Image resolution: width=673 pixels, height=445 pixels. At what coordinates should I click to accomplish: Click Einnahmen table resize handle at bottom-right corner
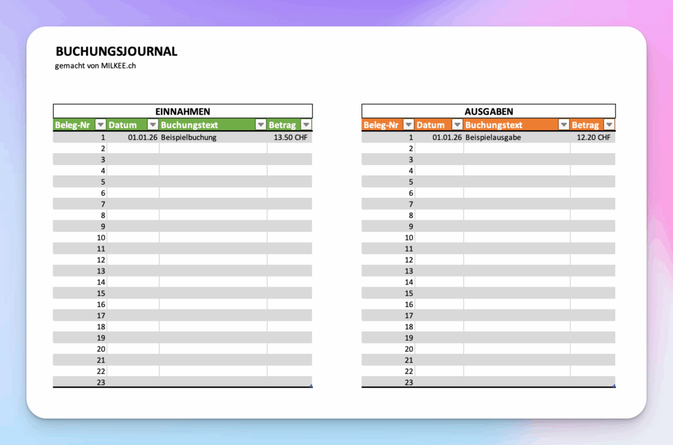pyautogui.click(x=311, y=386)
